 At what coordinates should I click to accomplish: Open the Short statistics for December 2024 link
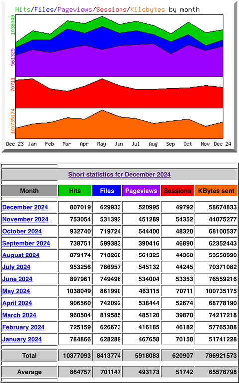point(119,174)
